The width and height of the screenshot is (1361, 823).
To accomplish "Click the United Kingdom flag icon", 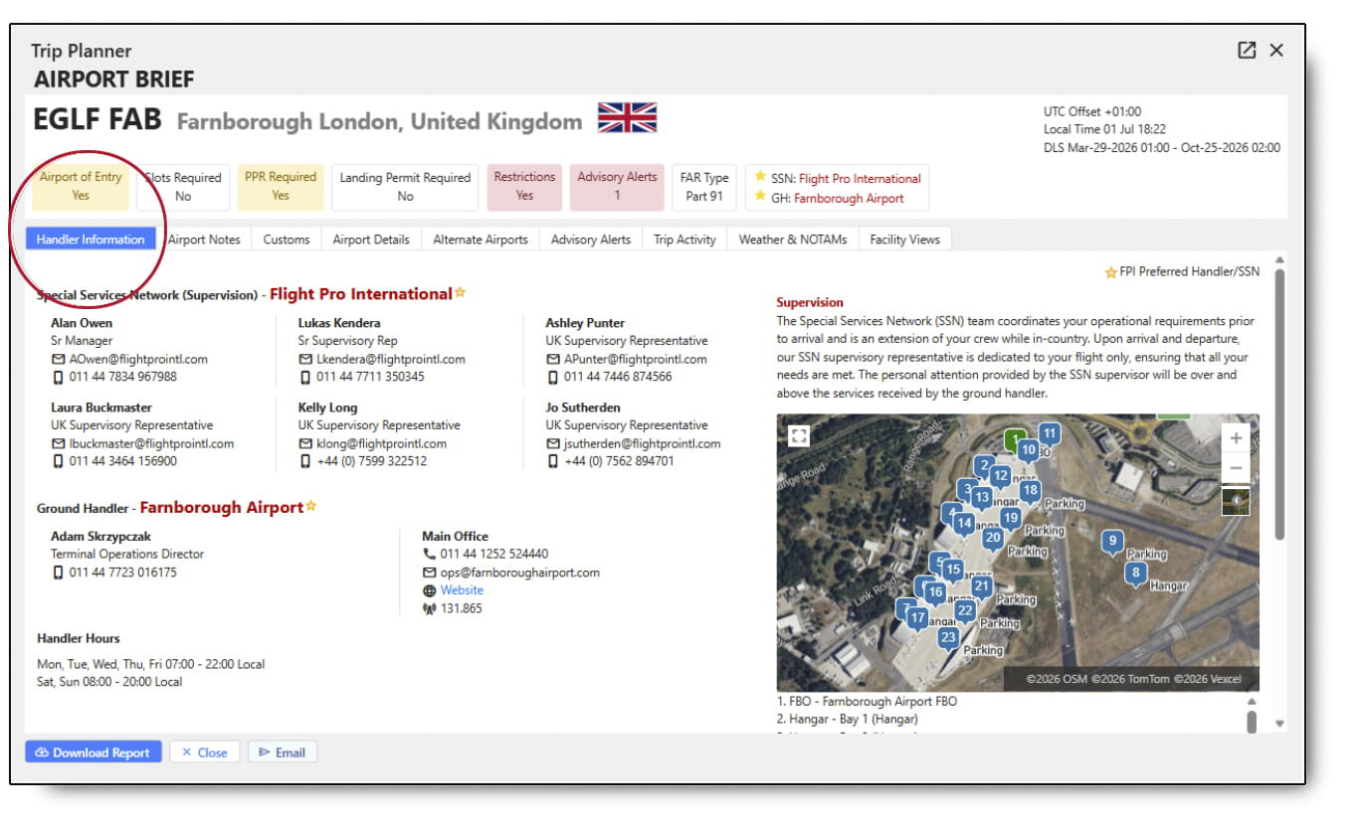I will coord(627,118).
